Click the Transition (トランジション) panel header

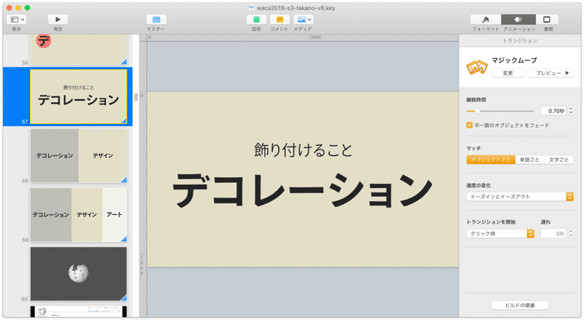click(520, 40)
